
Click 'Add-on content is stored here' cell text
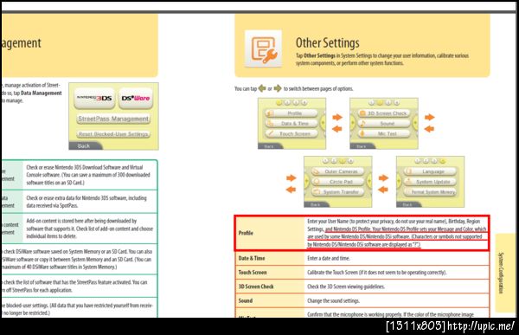pyautogui.click(x=89, y=229)
